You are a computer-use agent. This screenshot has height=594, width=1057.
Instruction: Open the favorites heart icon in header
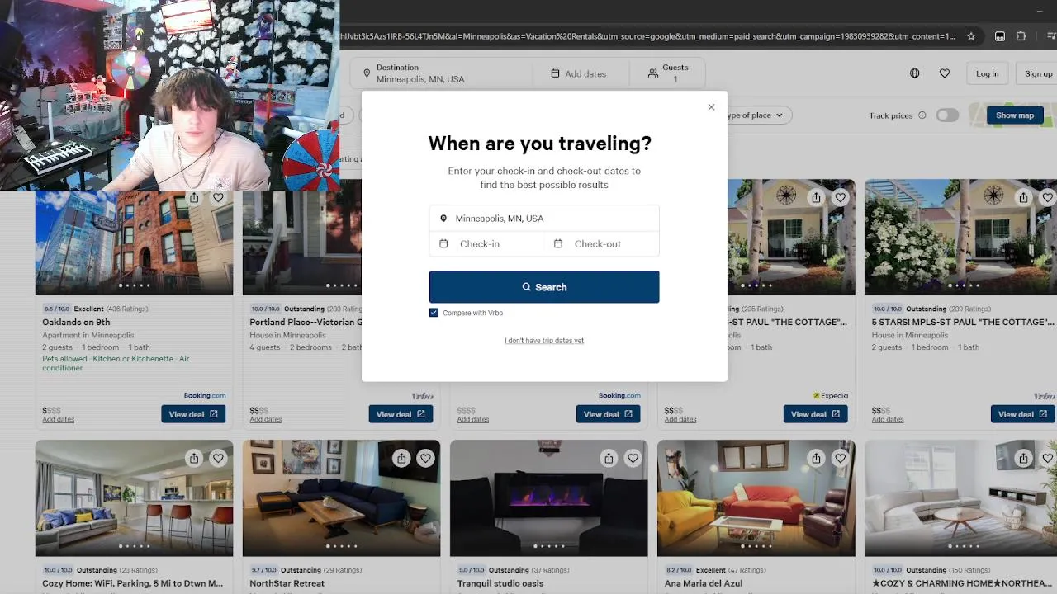(x=945, y=73)
